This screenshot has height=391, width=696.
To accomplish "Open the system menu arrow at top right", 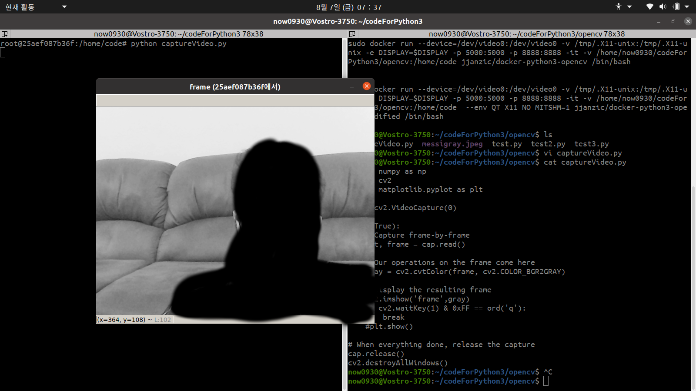I will (687, 7).
